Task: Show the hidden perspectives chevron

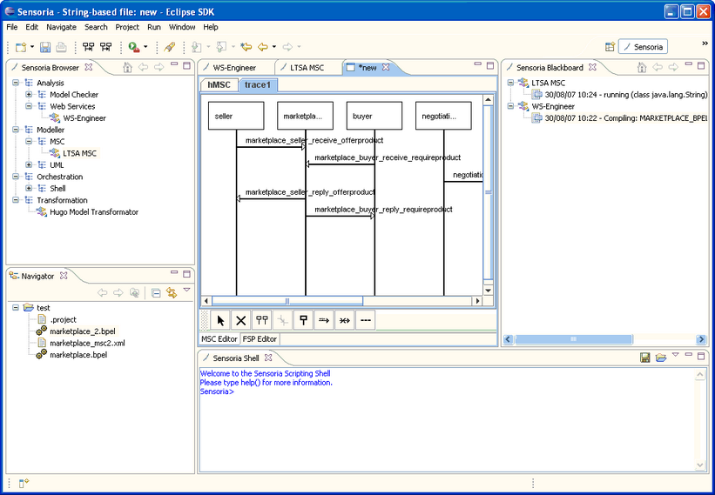Action: pos(705,43)
